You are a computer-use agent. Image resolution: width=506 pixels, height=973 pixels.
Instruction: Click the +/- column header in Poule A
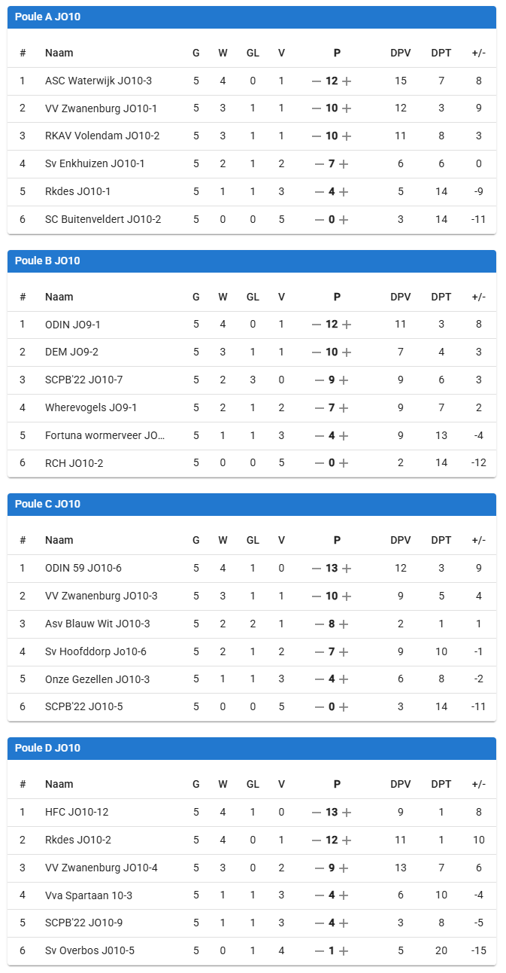pyautogui.click(x=478, y=53)
